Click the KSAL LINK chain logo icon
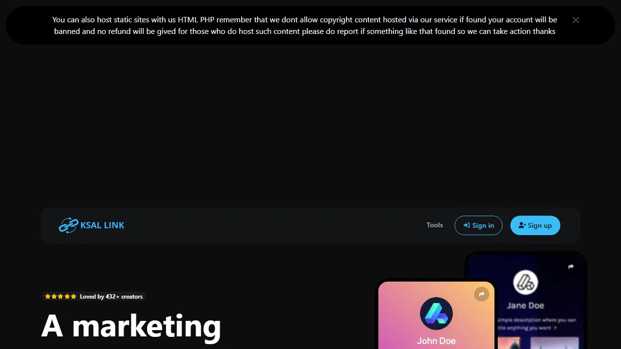Viewport: 621px width, 349px height. [68, 225]
